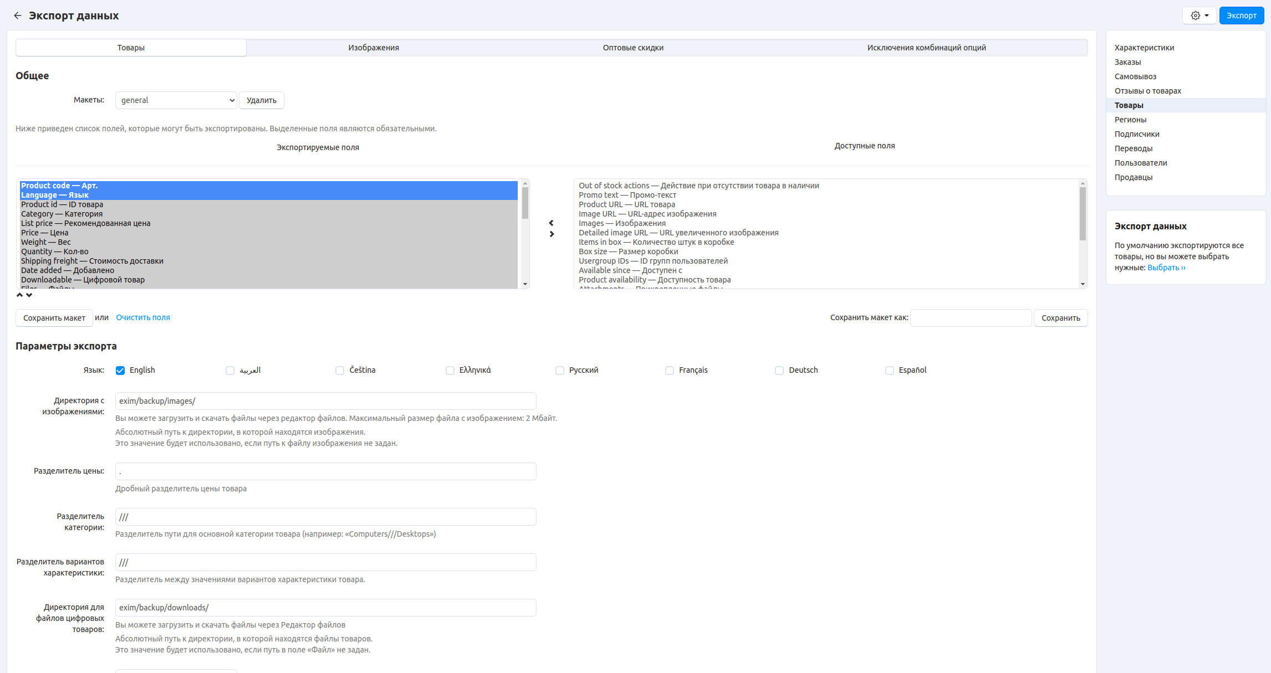
Task: Move selected field right to available fields
Action: tap(551, 234)
